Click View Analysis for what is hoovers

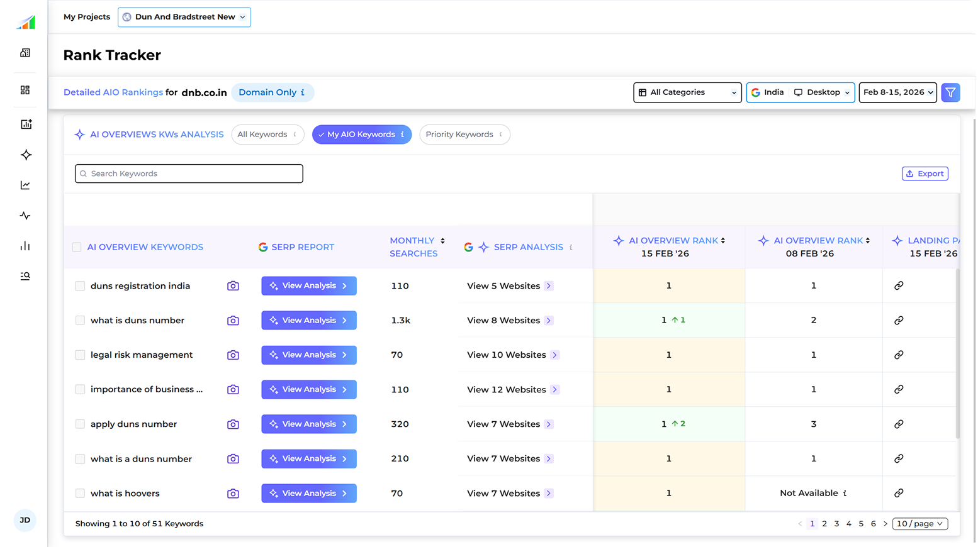[x=308, y=494]
